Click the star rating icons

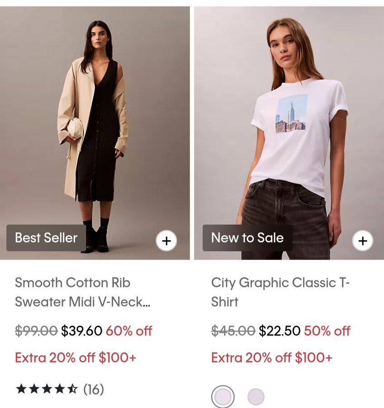point(47,389)
